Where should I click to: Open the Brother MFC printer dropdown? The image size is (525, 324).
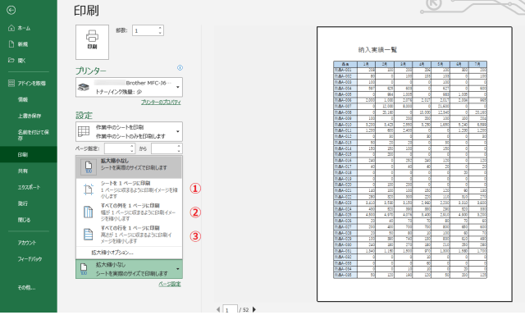click(x=129, y=87)
